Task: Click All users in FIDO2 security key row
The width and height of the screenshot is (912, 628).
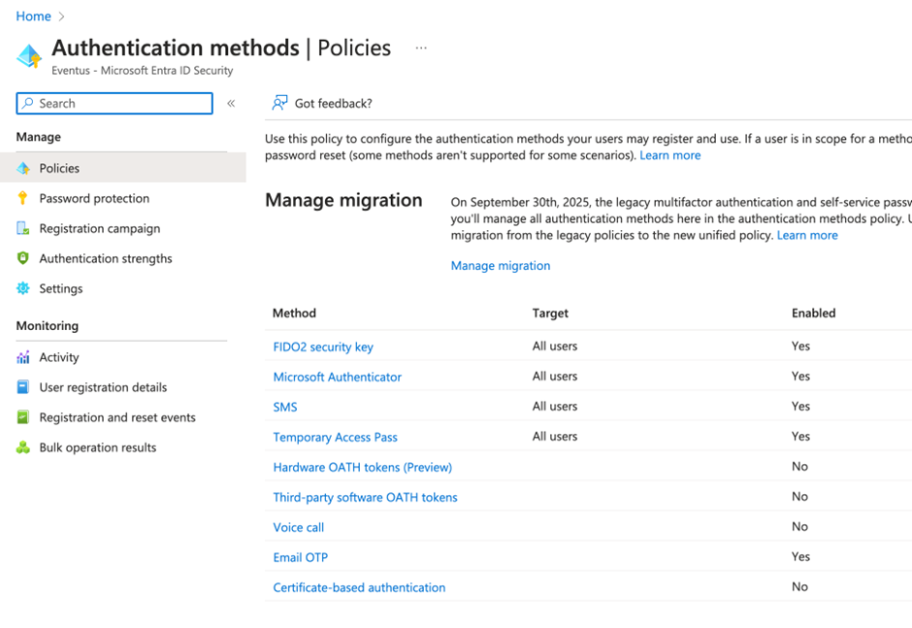Action: pos(555,346)
